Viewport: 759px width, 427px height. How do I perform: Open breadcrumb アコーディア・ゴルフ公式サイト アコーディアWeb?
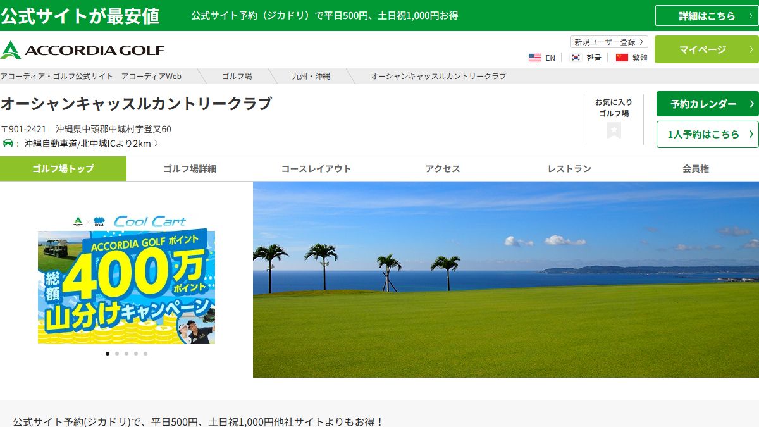91,76
